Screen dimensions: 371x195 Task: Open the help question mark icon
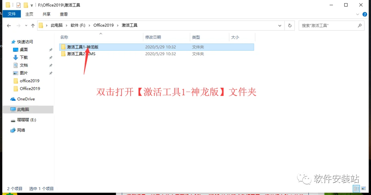364,14
